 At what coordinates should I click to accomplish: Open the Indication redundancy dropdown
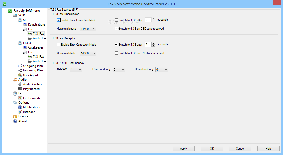[x=76, y=69]
